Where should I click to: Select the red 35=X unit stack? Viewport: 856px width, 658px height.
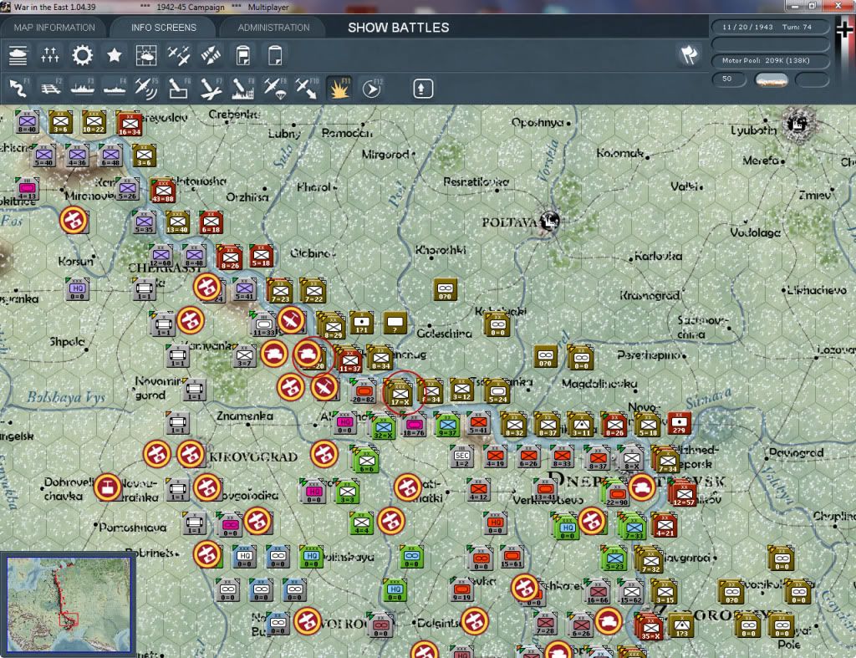click(x=650, y=628)
